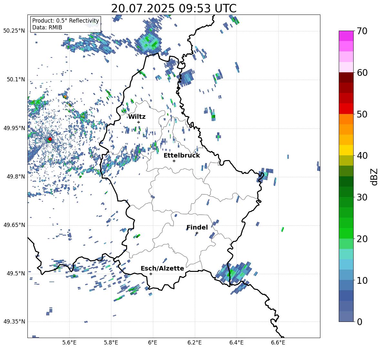The width and height of the screenshot is (382, 349).
Task: Click the olive colorbar swatch below 40
Action: pos(346,160)
